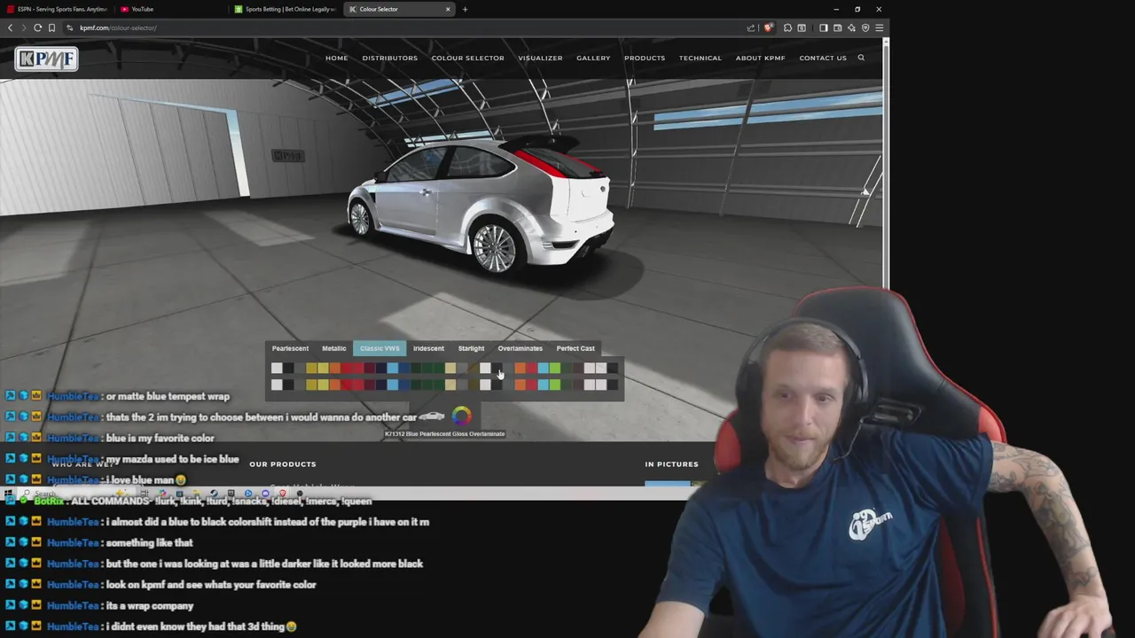This screenshot has height=638, width=1135.
Task: Open the browser extensions puzzle icon
Action: click(x=787, y=27)
